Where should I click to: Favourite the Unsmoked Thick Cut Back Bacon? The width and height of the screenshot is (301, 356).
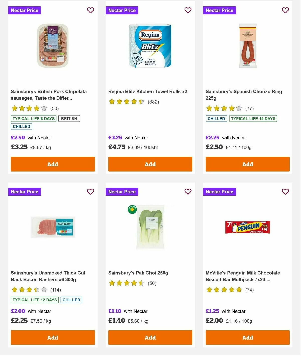(x=90, y=191)
